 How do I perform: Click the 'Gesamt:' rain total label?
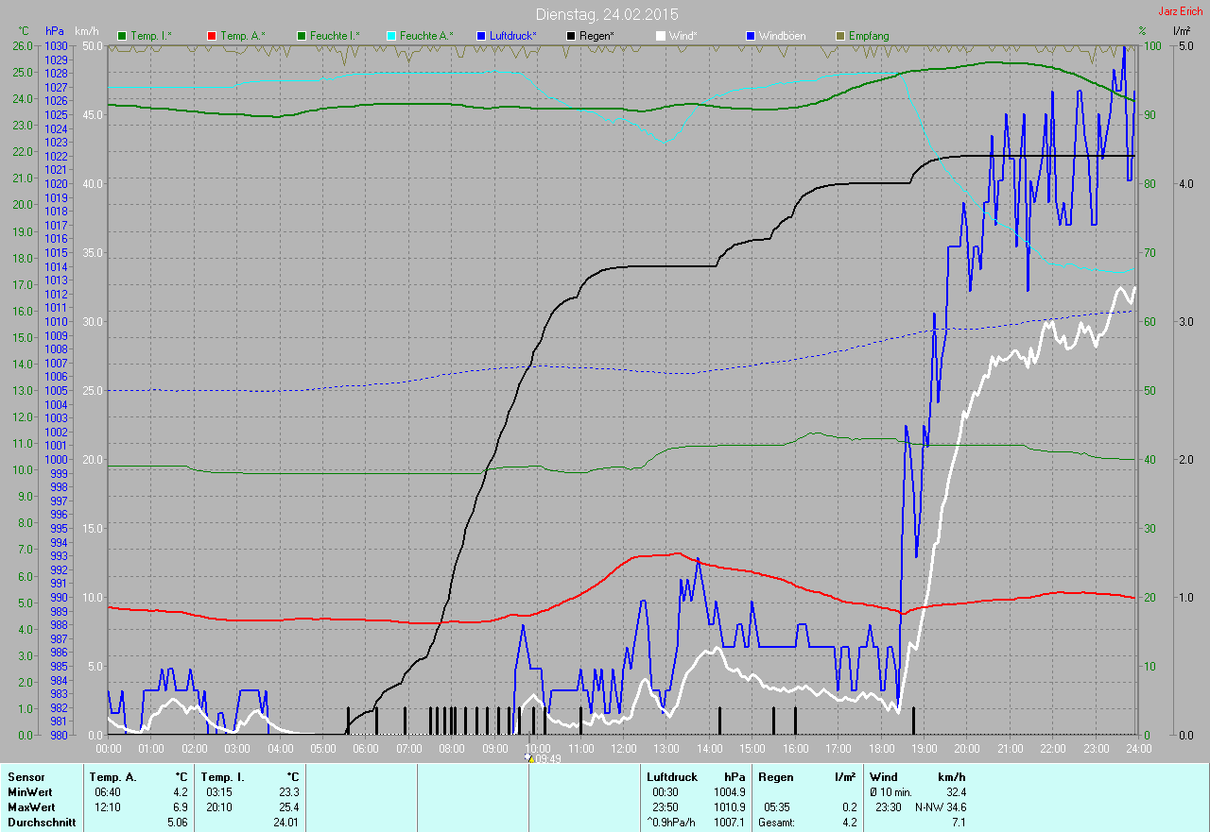click(777, 823)
